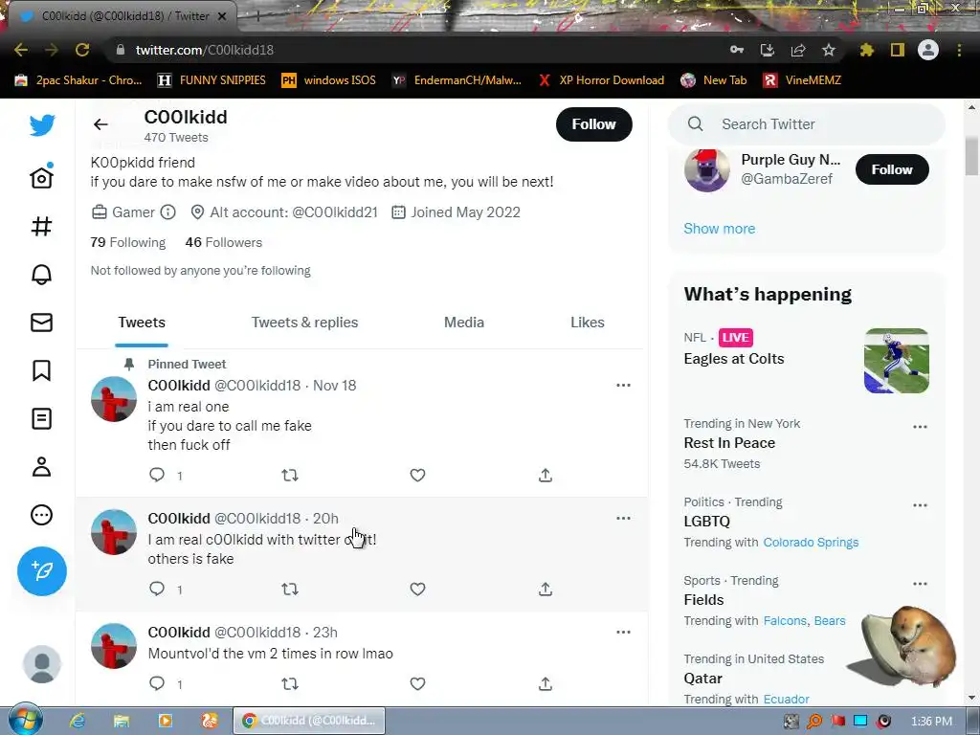The height and width of the screenshot is (735, 980).
Task: Open Explore via the hashtag icon
Action: coord(42,226)
